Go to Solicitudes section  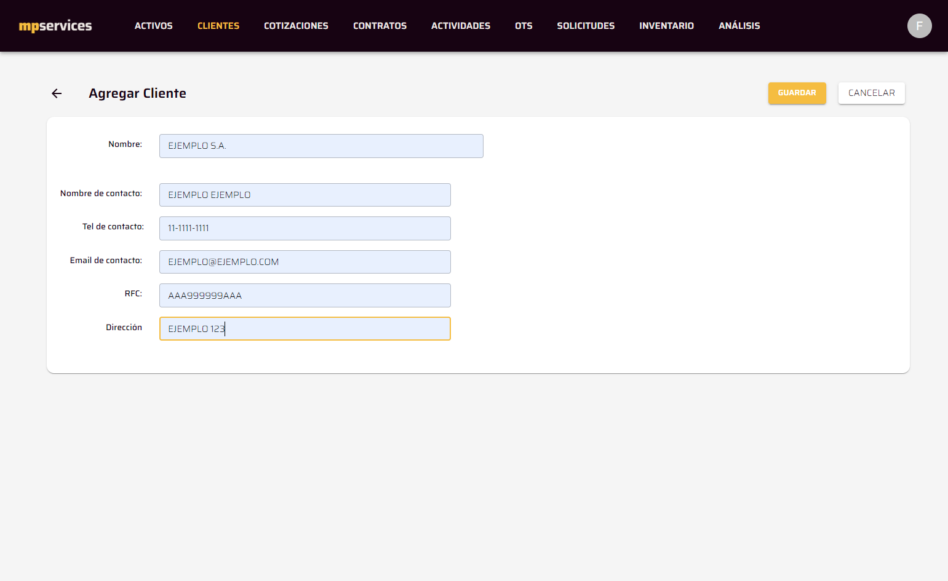click(586, 26)
